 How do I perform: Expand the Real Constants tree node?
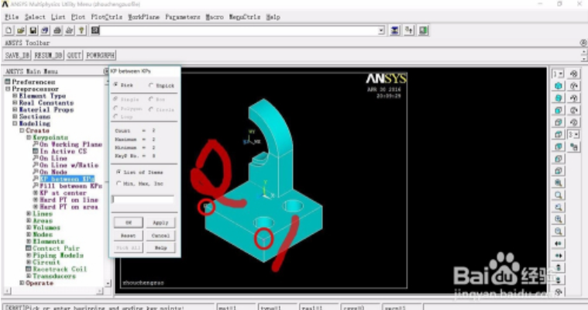click(15, 102)
